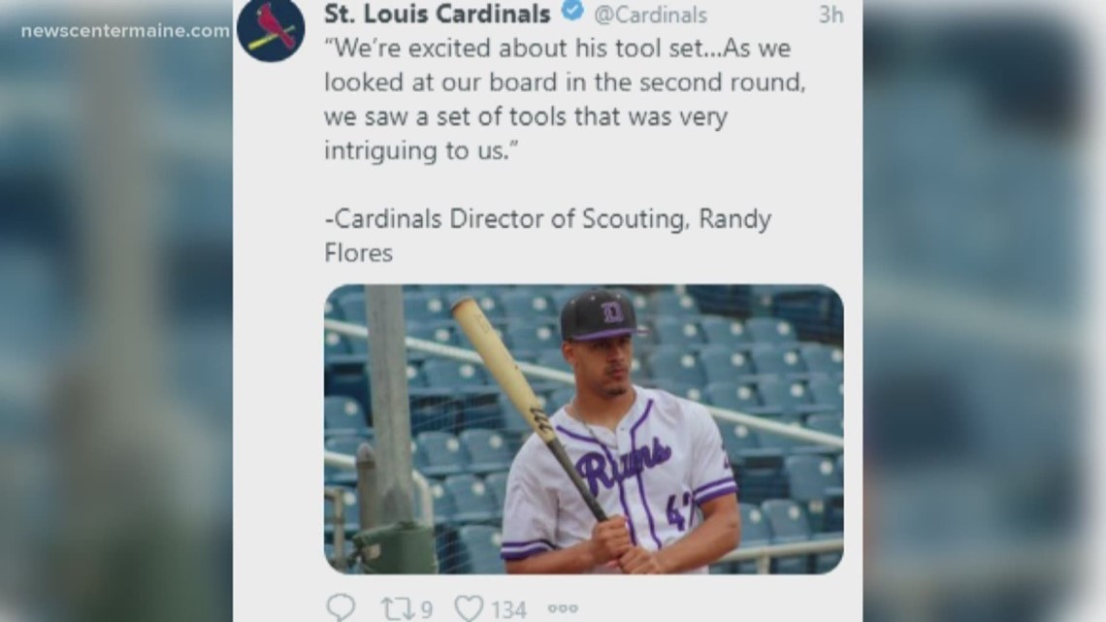Viewport: 1106px width, 622px height.
Task: Retweet using the arrows icon
Action: click(x=398, y=608)
